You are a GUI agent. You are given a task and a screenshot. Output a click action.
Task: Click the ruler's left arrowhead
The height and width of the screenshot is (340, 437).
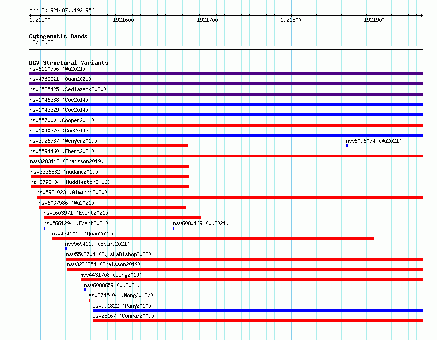pos(30,15)
